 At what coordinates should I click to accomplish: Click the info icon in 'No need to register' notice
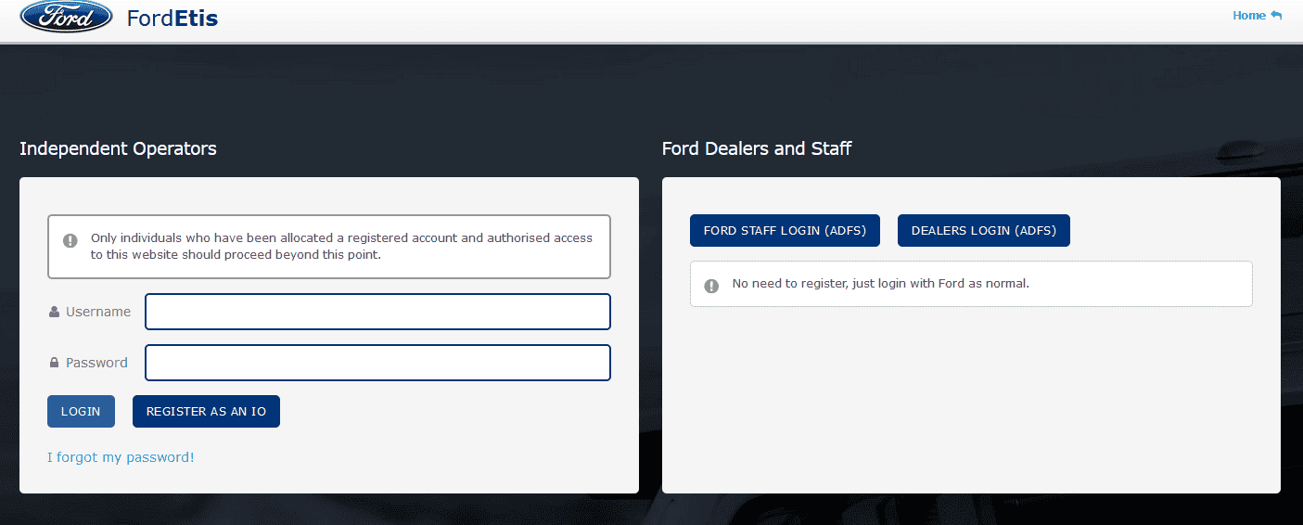[x=711, y=285]
